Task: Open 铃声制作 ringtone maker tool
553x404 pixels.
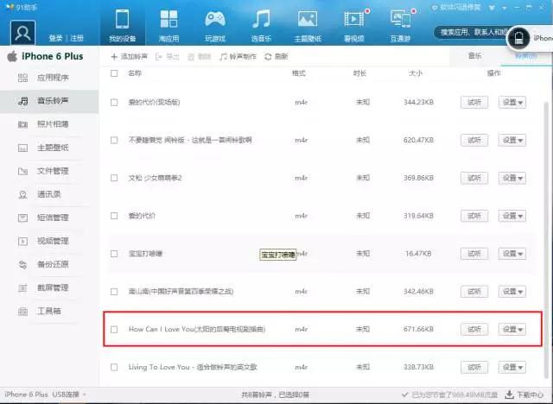Action: (238, 56)
